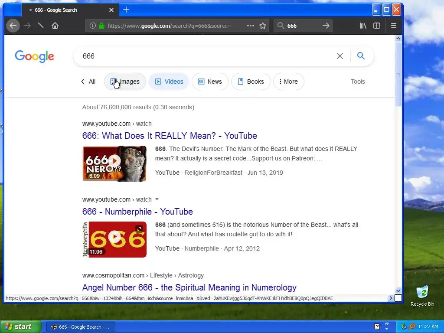Play the Numberphile 666 video thumbnail
The width and height of the screenshot is (444, 333).
[x=114, y=239]
